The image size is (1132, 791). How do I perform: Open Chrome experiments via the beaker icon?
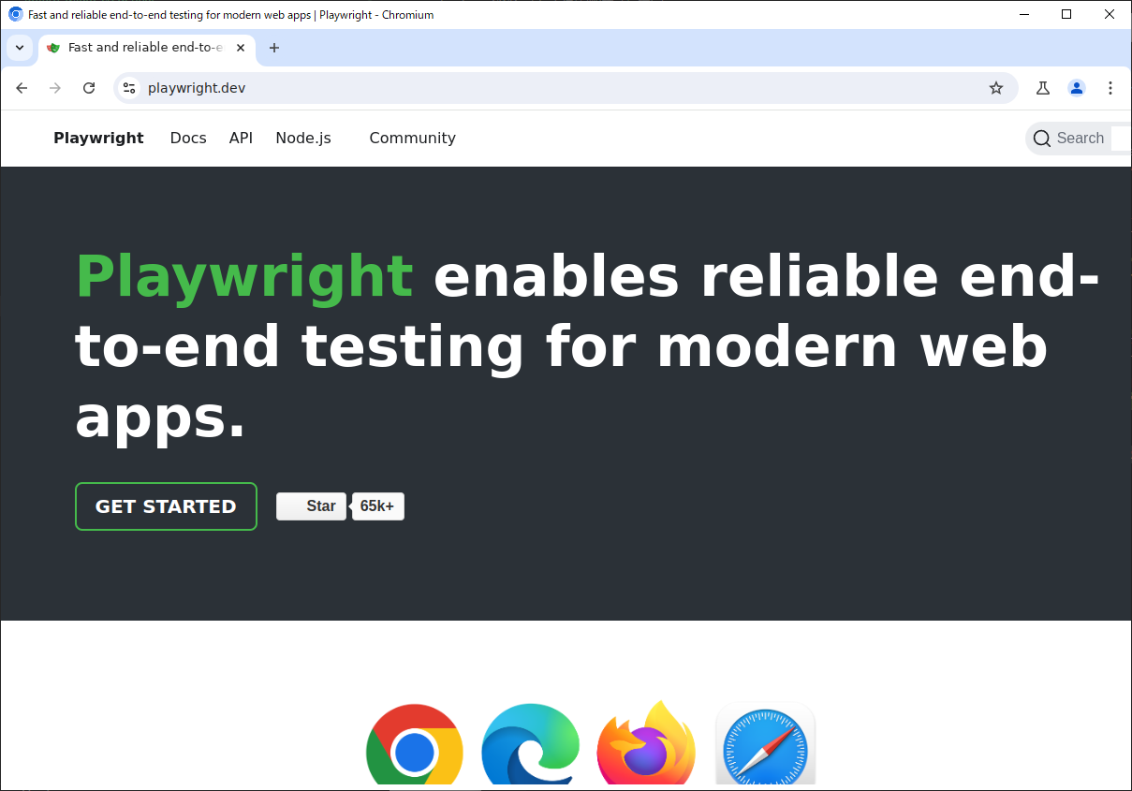click(x=1042, y=88)
